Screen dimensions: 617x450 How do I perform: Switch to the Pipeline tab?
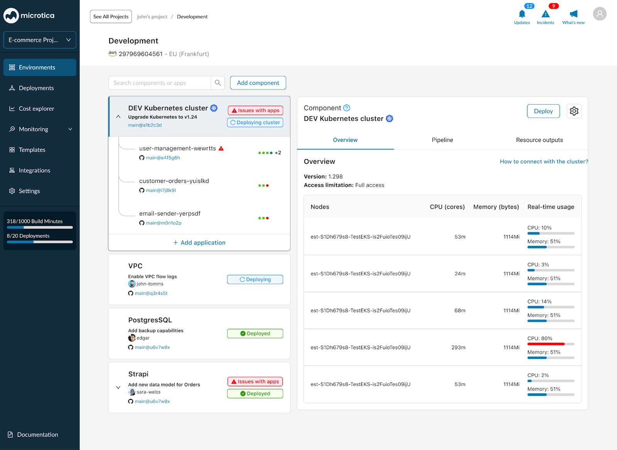point(442,140)
